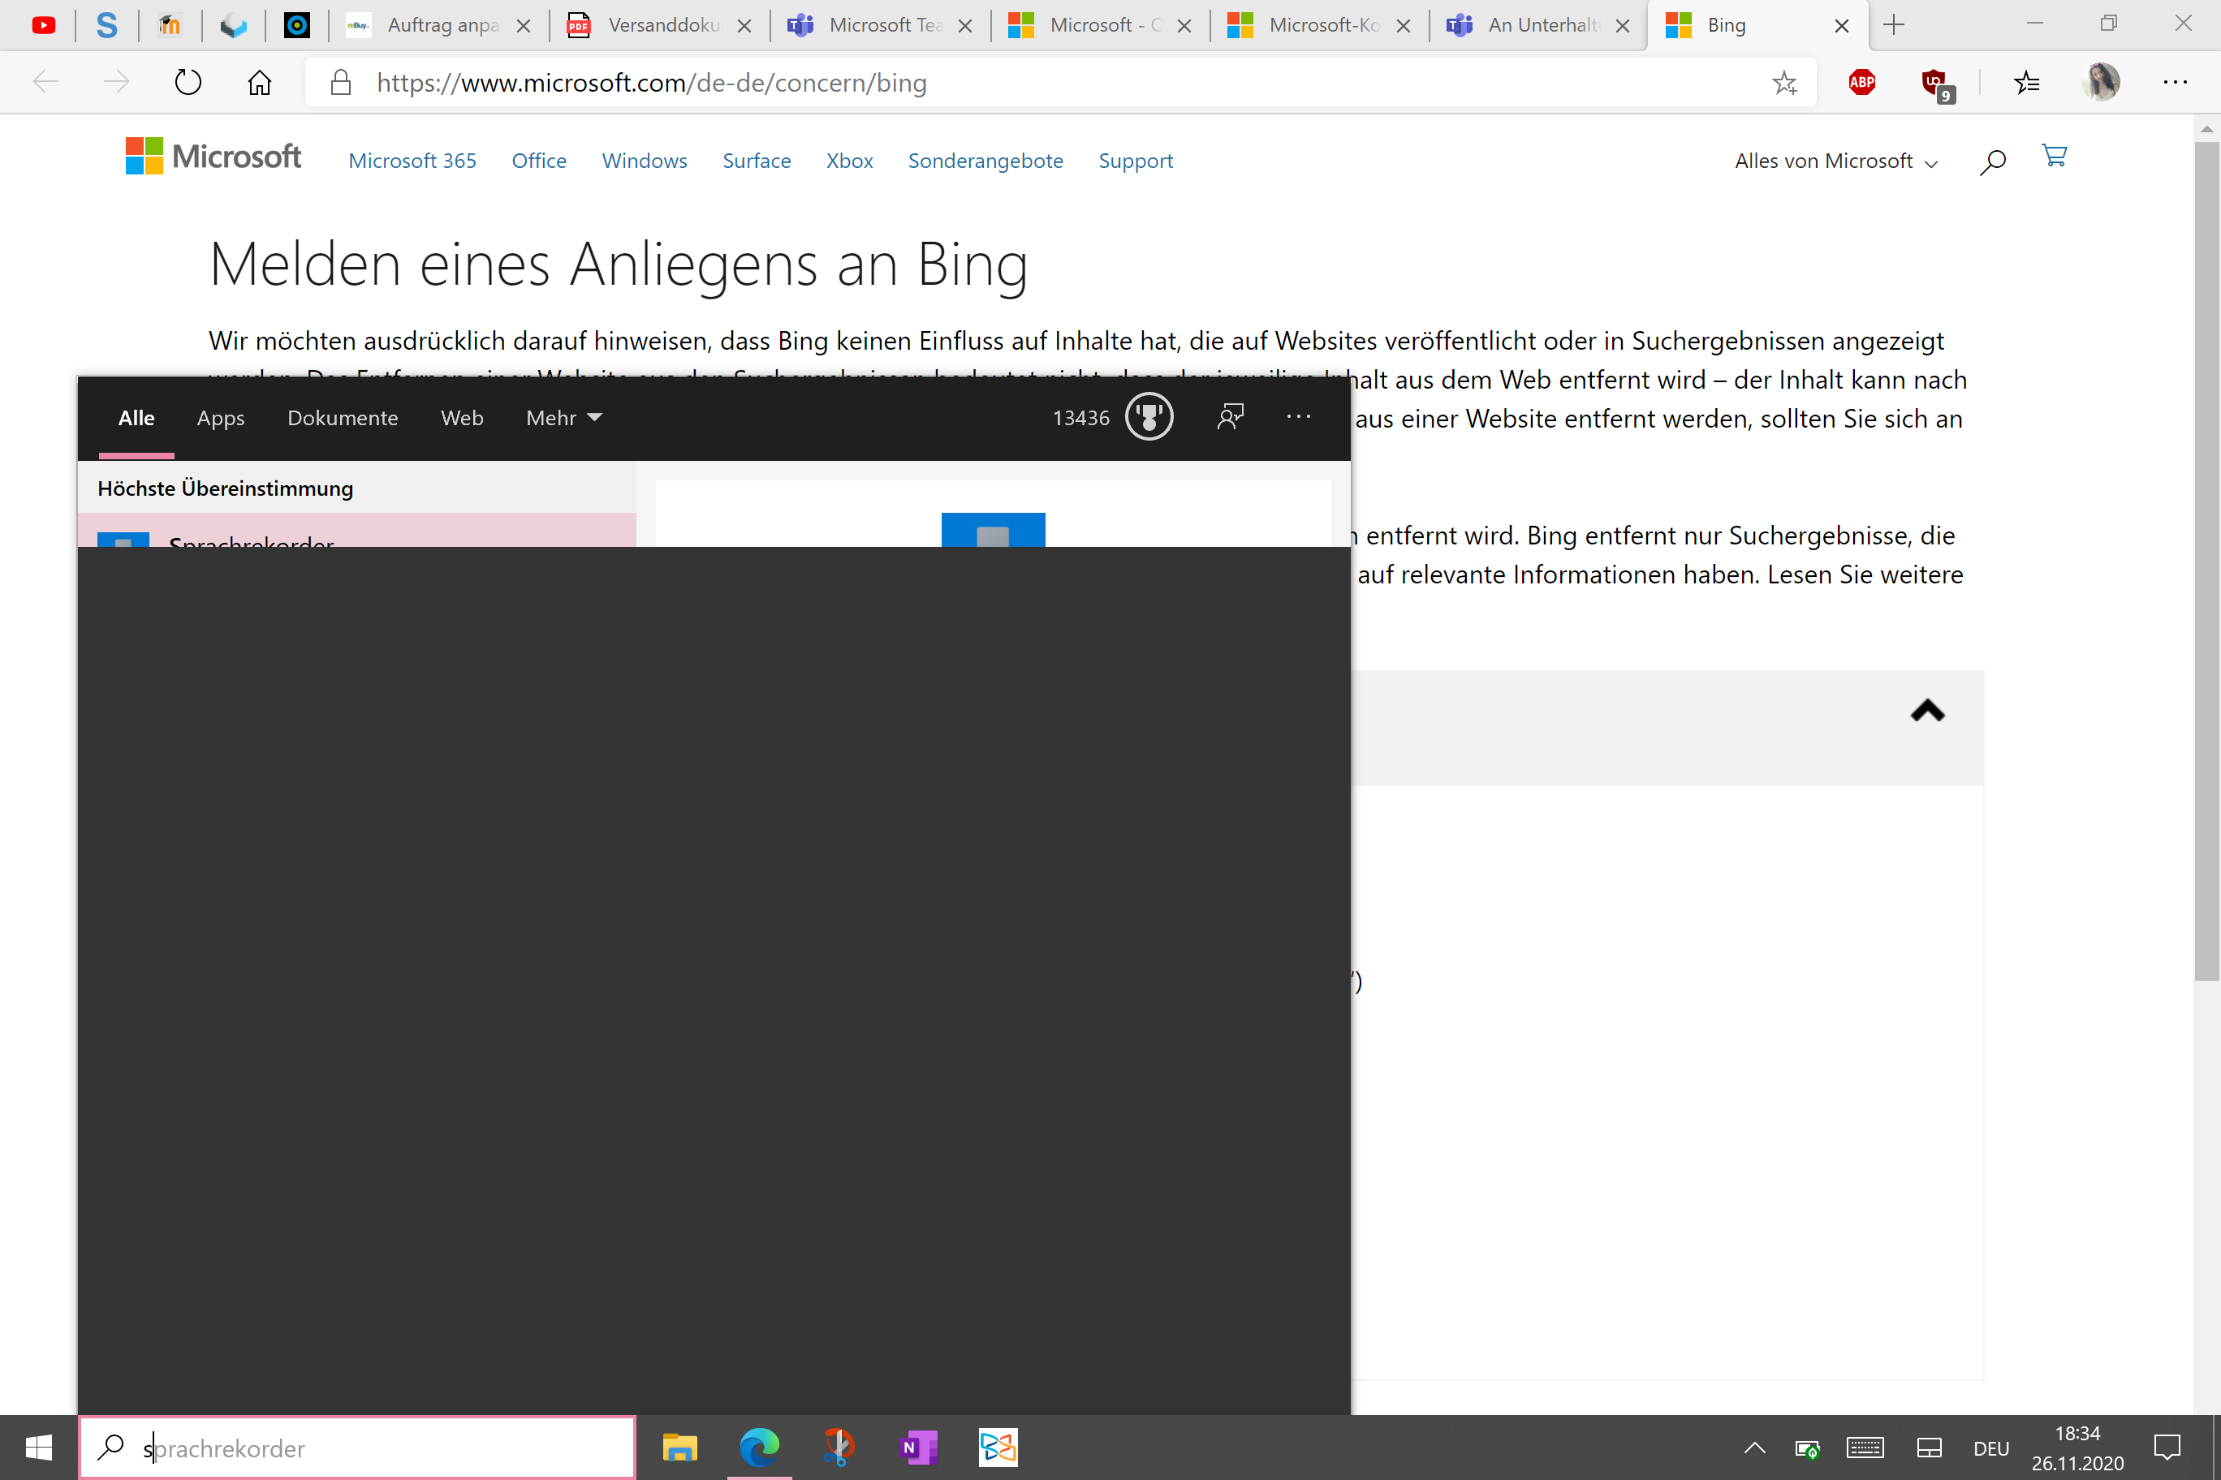Viewport: 2221px width, 1480px height.
Task: Open the Xbox navigation link
Action: (850, 161)
